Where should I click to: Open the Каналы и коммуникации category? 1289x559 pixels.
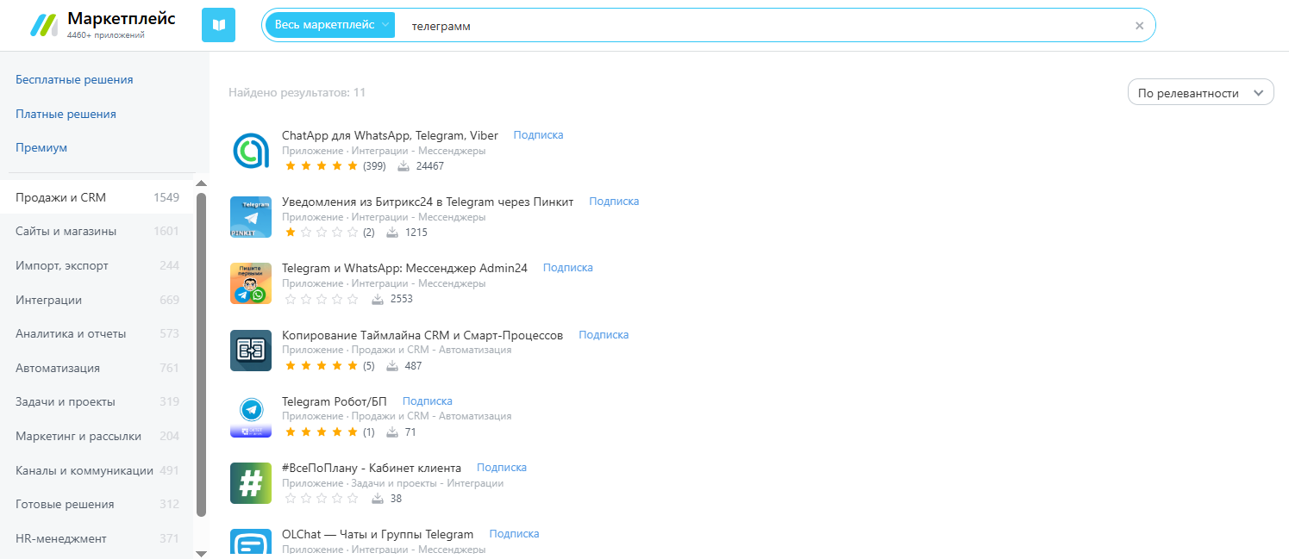[97, 470]
